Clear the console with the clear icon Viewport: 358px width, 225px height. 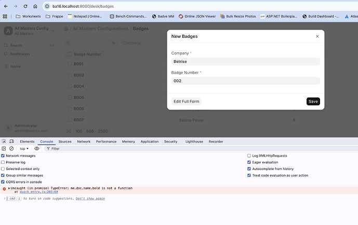tap(11, 149)
